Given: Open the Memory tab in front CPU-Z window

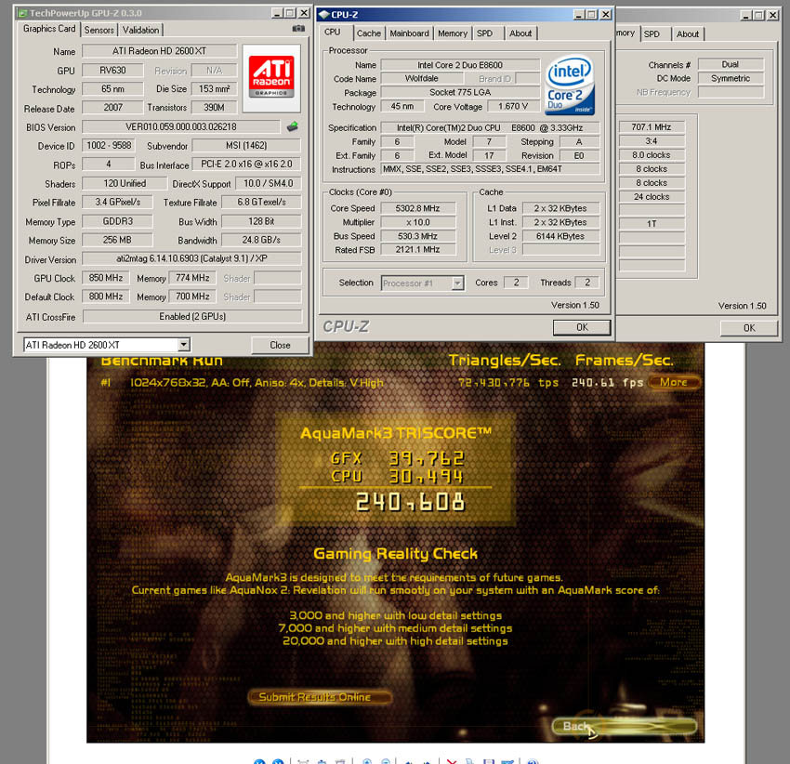Looking at the screenshot, I should [x=452, y=33].
